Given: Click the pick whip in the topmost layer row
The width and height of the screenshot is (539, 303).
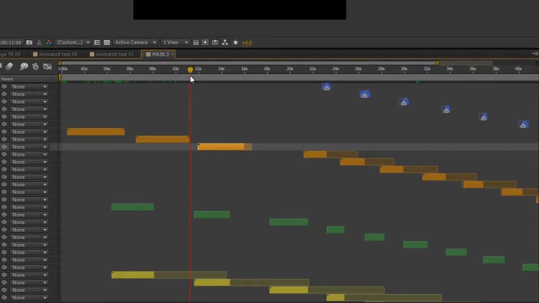Looking at the screenshot, I should 4,86.
